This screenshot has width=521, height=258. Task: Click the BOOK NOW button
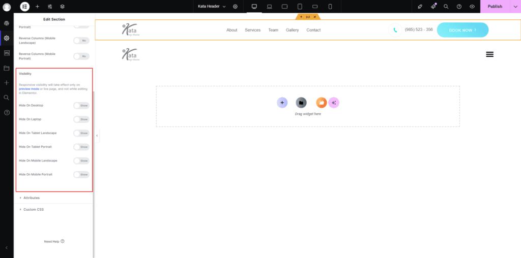point(462,30)
